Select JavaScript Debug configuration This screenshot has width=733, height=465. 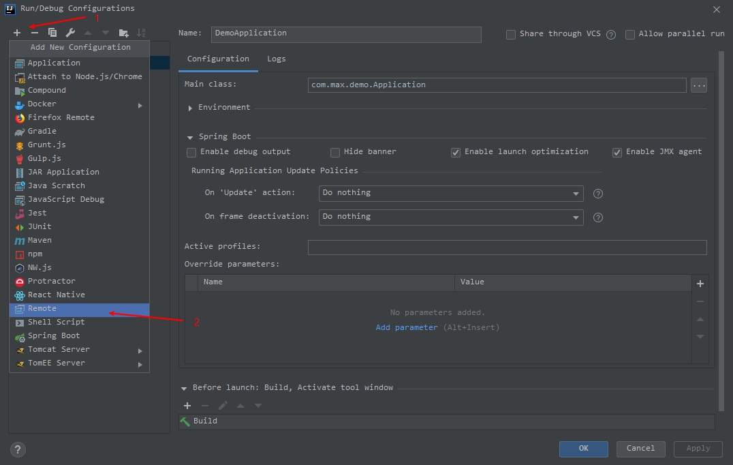click(x=80, y=199)
